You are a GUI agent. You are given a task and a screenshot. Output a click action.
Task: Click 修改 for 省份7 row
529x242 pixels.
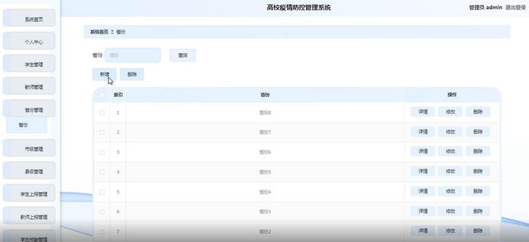pos(451,132)
